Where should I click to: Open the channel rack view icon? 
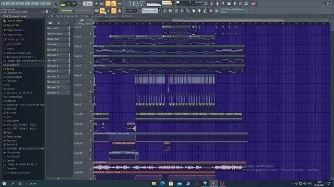point(176,10)
